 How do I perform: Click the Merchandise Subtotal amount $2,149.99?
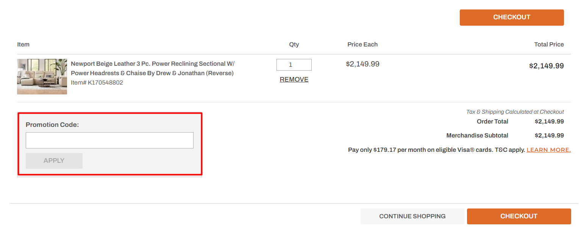pyautogui.click(x=549, y=135)
